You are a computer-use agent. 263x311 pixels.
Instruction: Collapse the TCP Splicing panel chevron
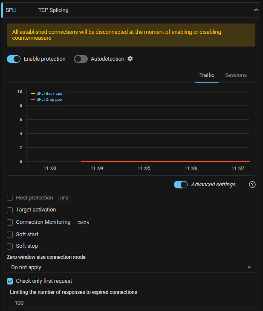coord(256,10)
